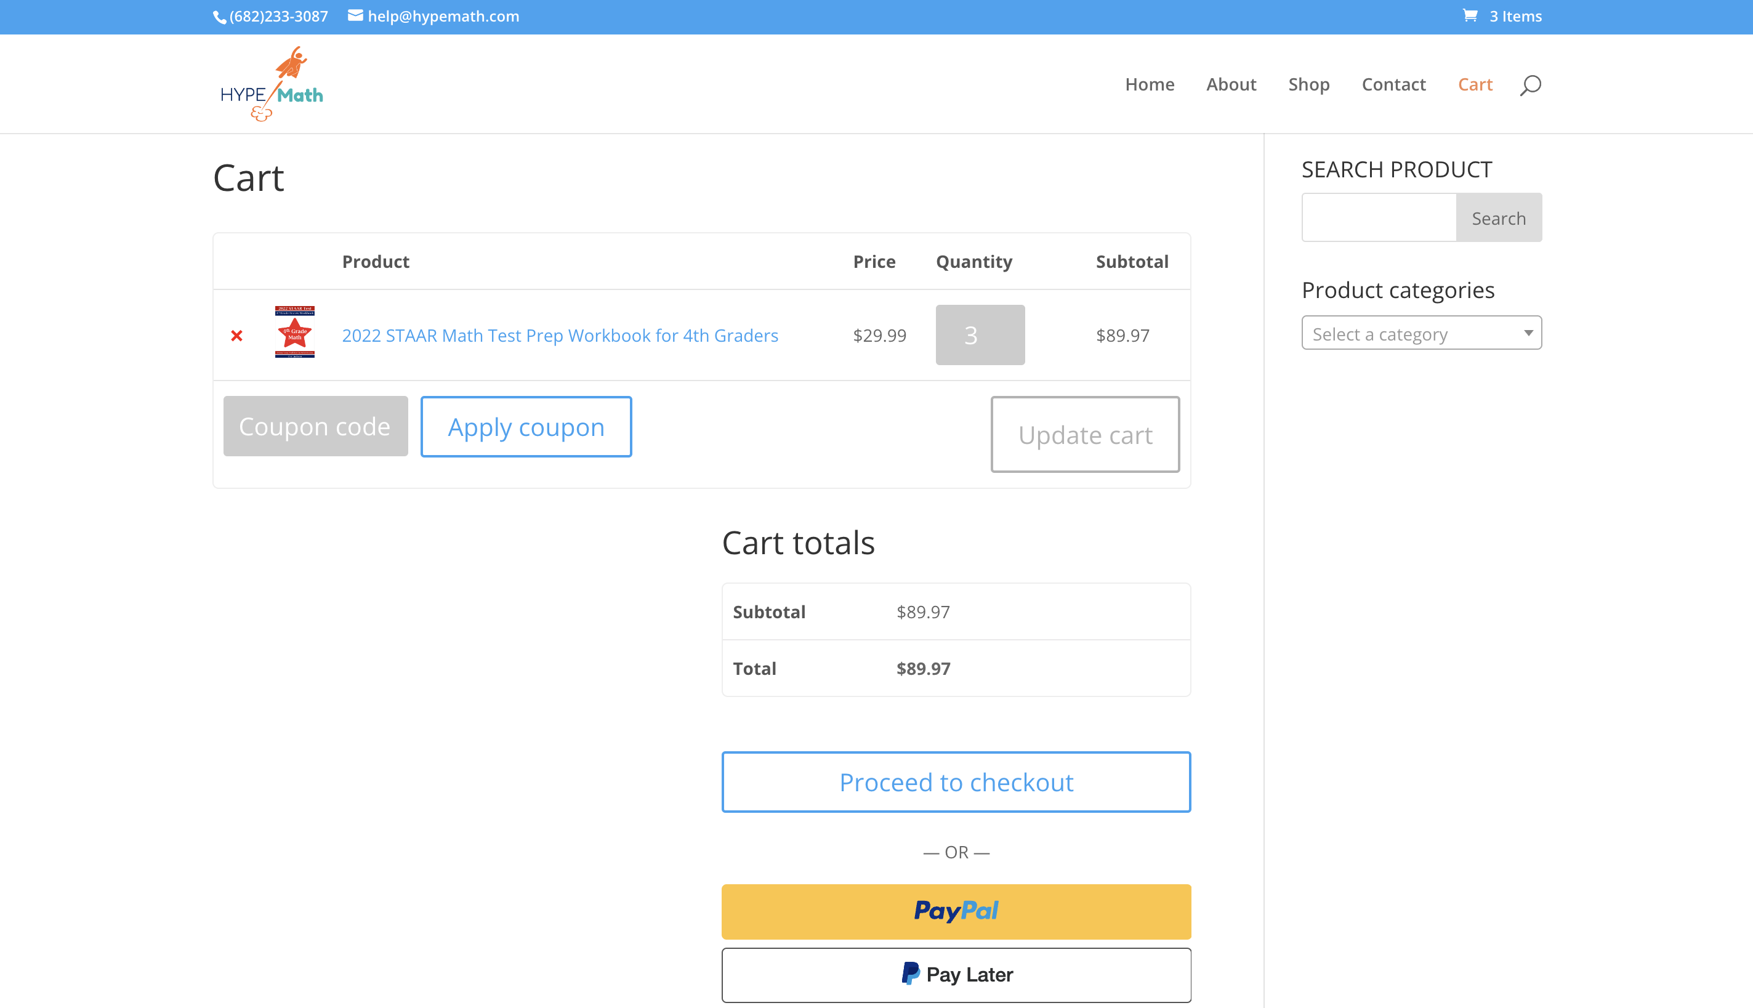Pay with the yellow PayPal button
This screenshot has height=1008, width=1753.
click(x=956, y=911)
